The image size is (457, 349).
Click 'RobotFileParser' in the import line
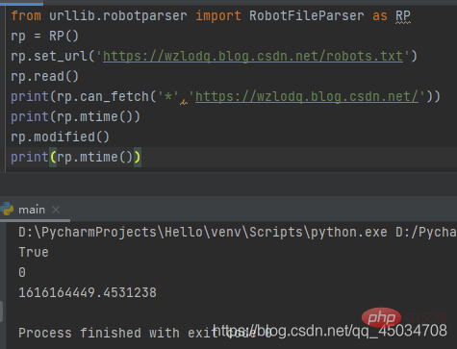coord(307,15)
